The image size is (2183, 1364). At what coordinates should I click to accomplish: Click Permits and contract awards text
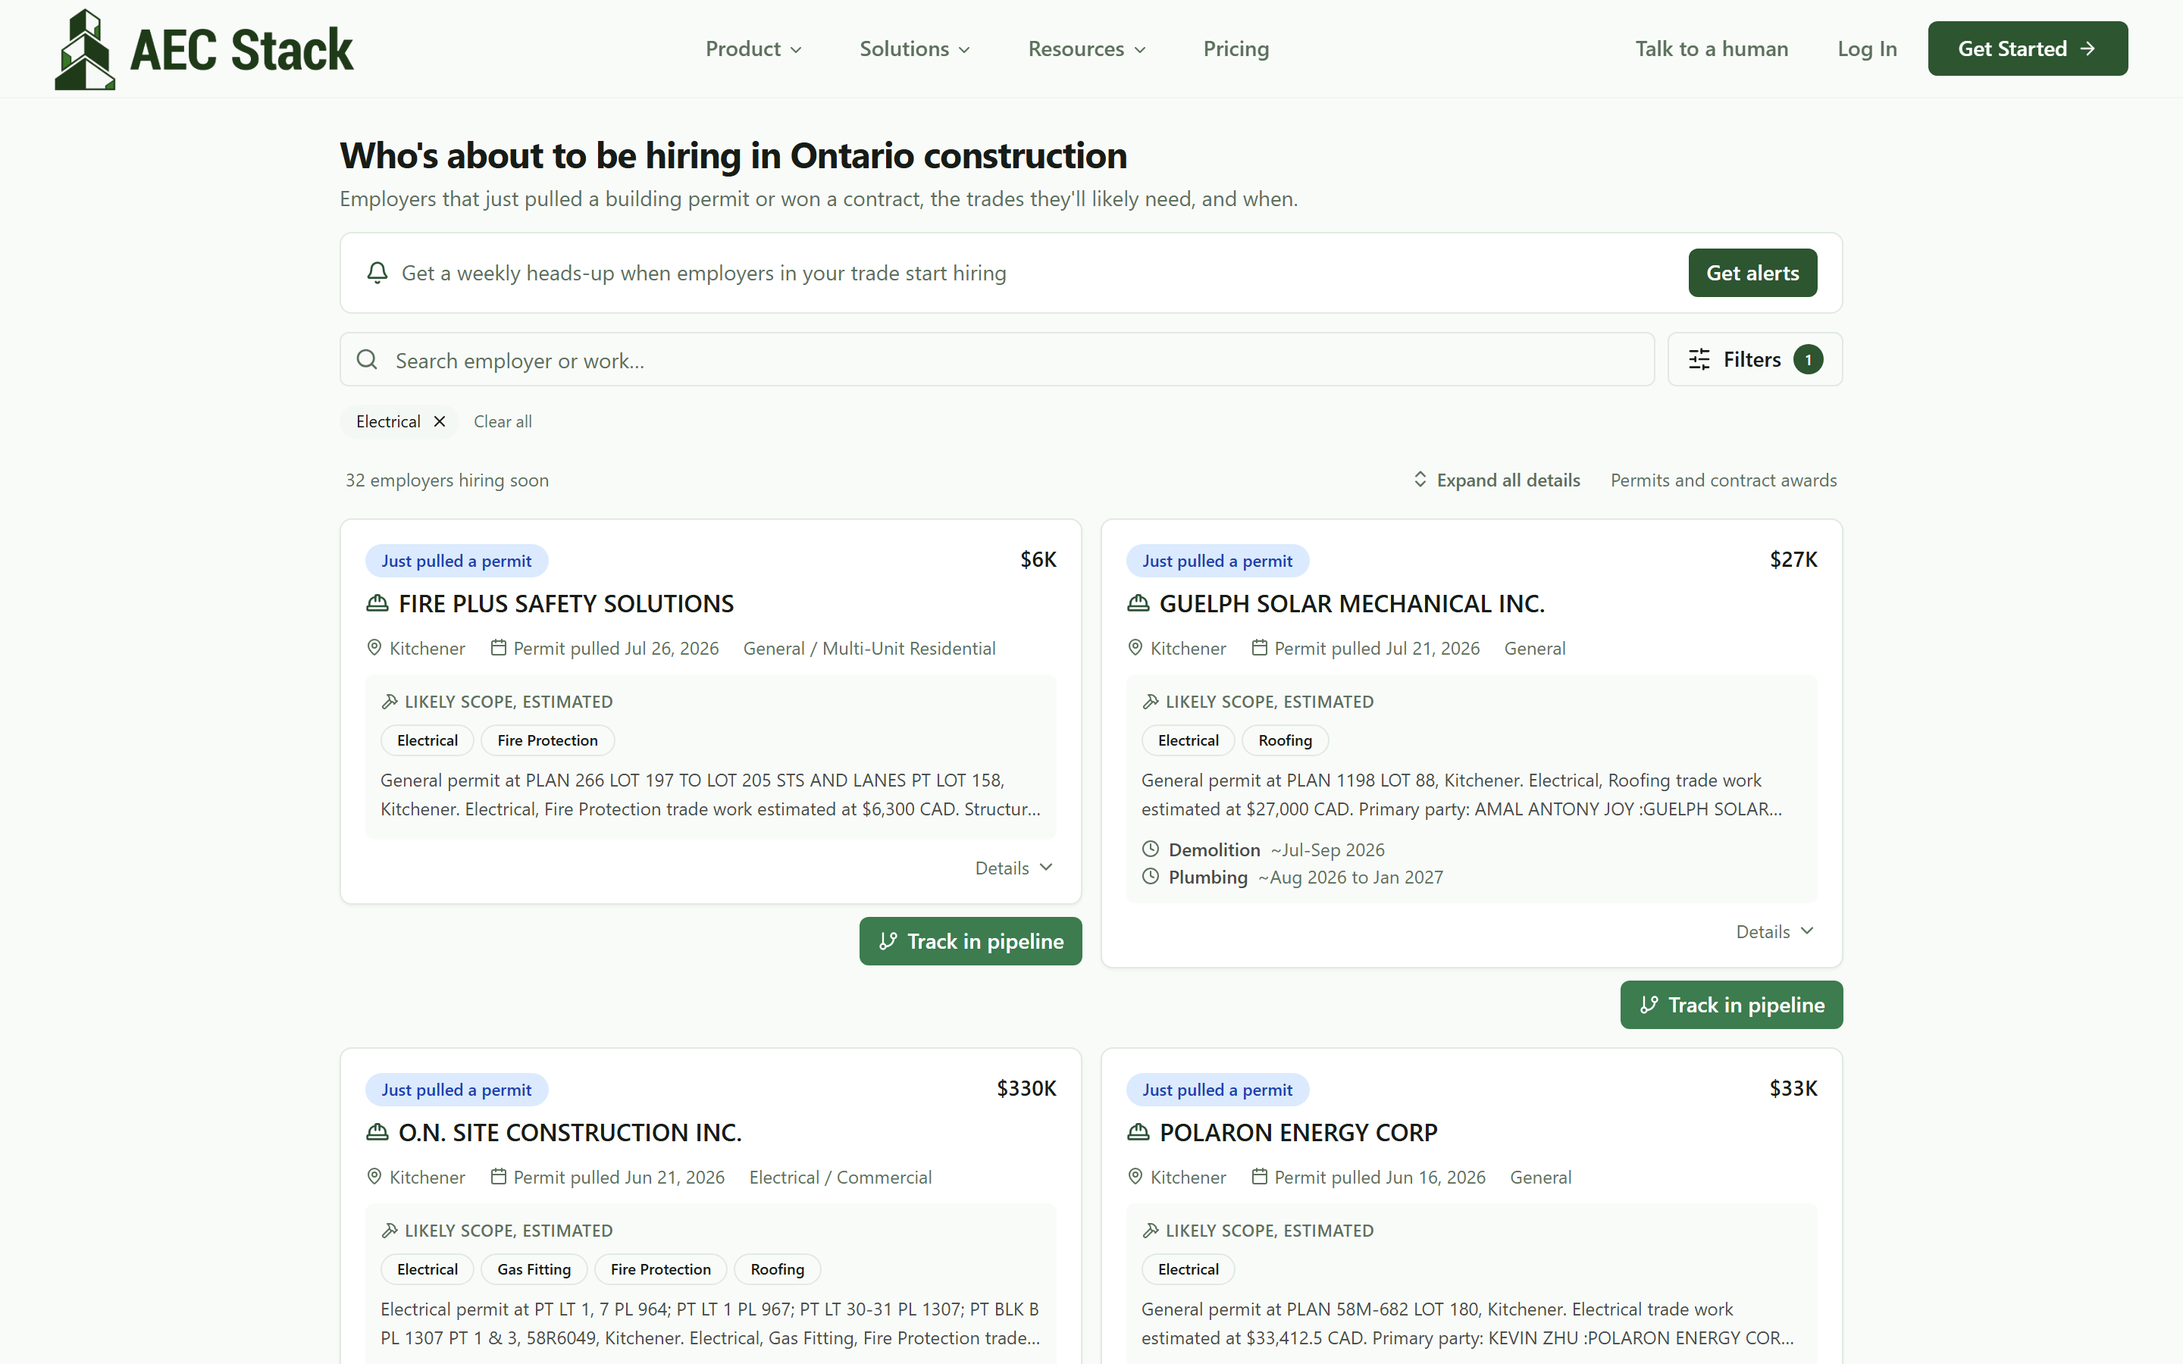tap(1723, 480)
